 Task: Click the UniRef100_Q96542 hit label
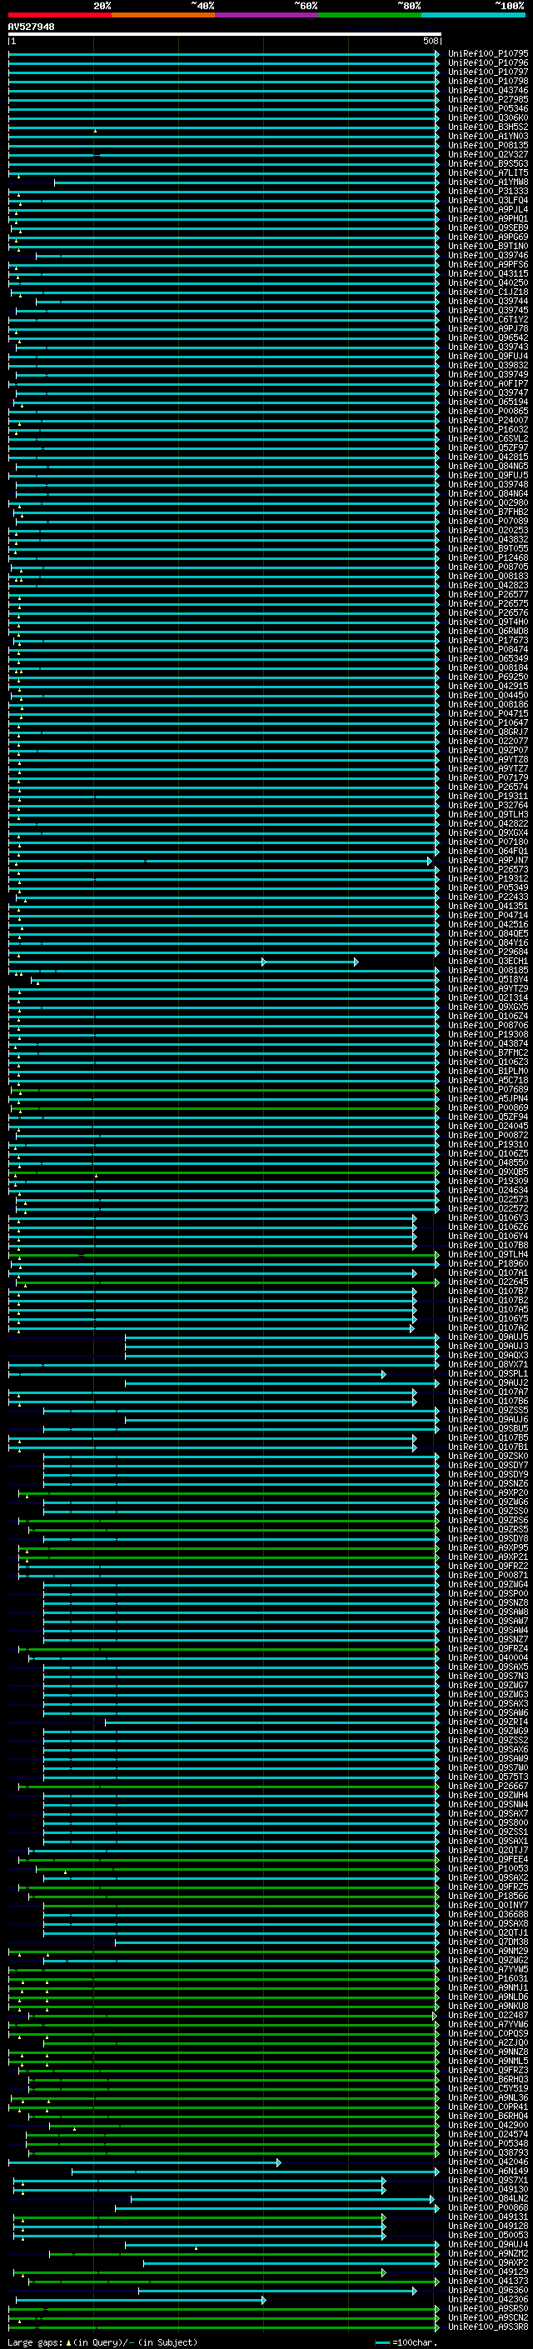488,337
